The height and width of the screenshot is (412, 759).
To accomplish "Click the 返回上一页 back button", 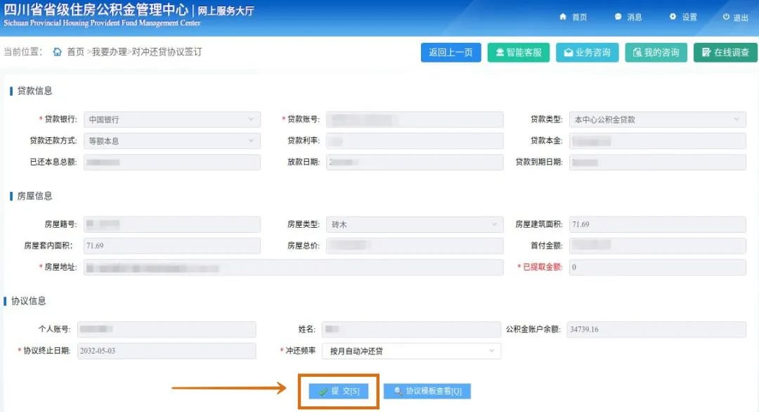I will click(x=450, y=52).
